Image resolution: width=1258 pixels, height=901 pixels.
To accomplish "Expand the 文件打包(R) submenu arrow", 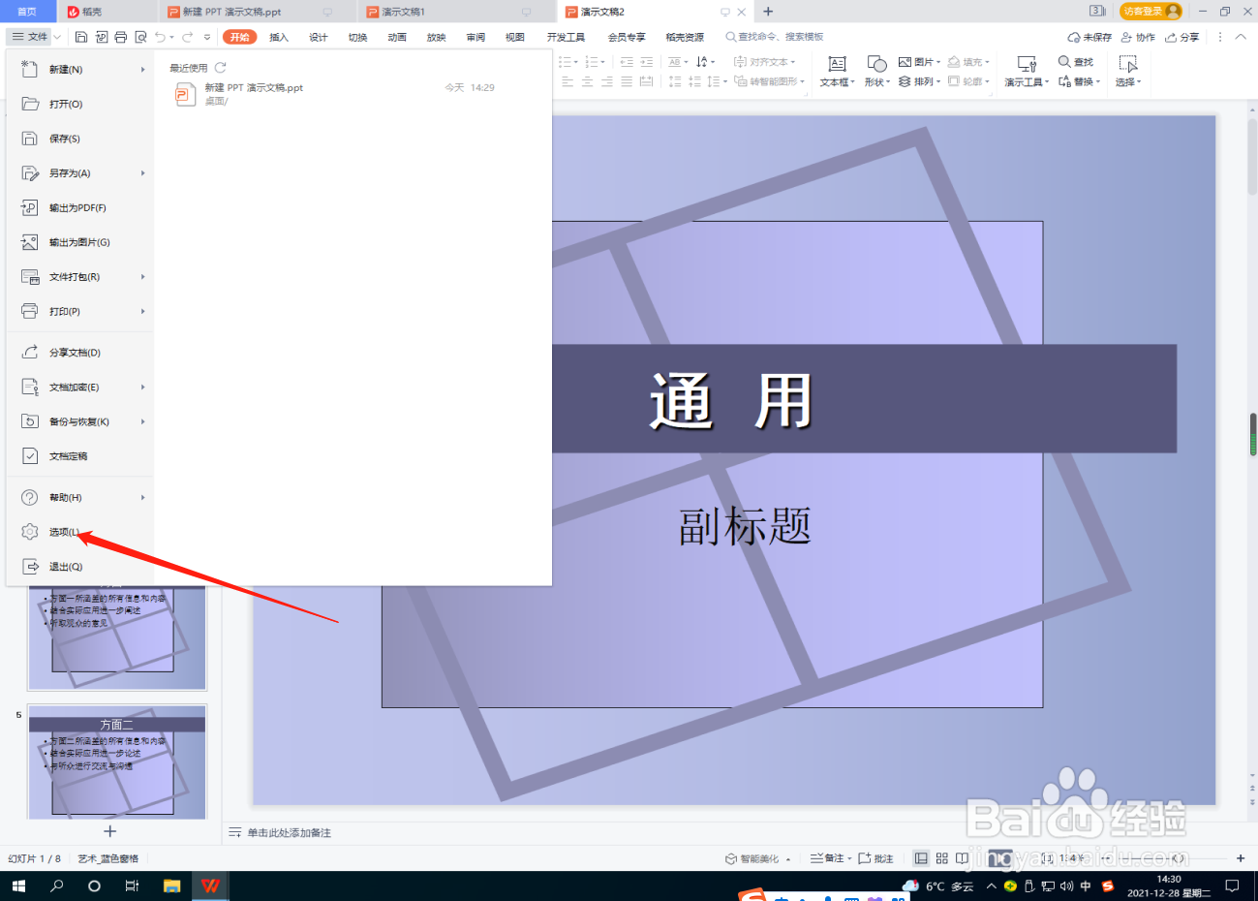I will point(142,277).
